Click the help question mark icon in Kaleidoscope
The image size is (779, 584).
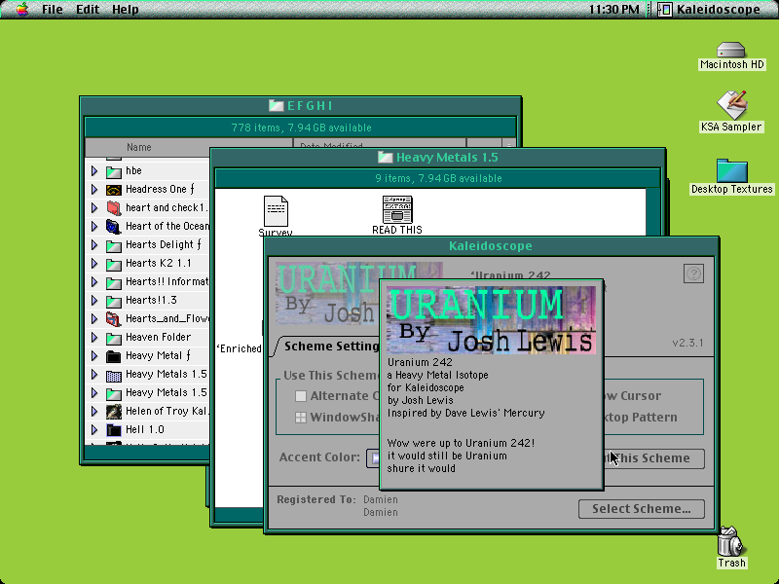coord(693,274)
